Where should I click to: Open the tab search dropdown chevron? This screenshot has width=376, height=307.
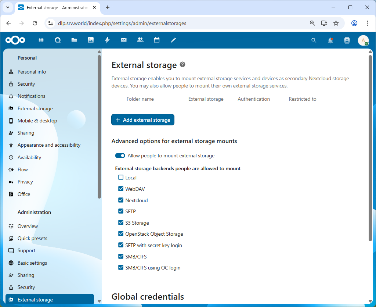pyautogui.click(x=8, y=7)
